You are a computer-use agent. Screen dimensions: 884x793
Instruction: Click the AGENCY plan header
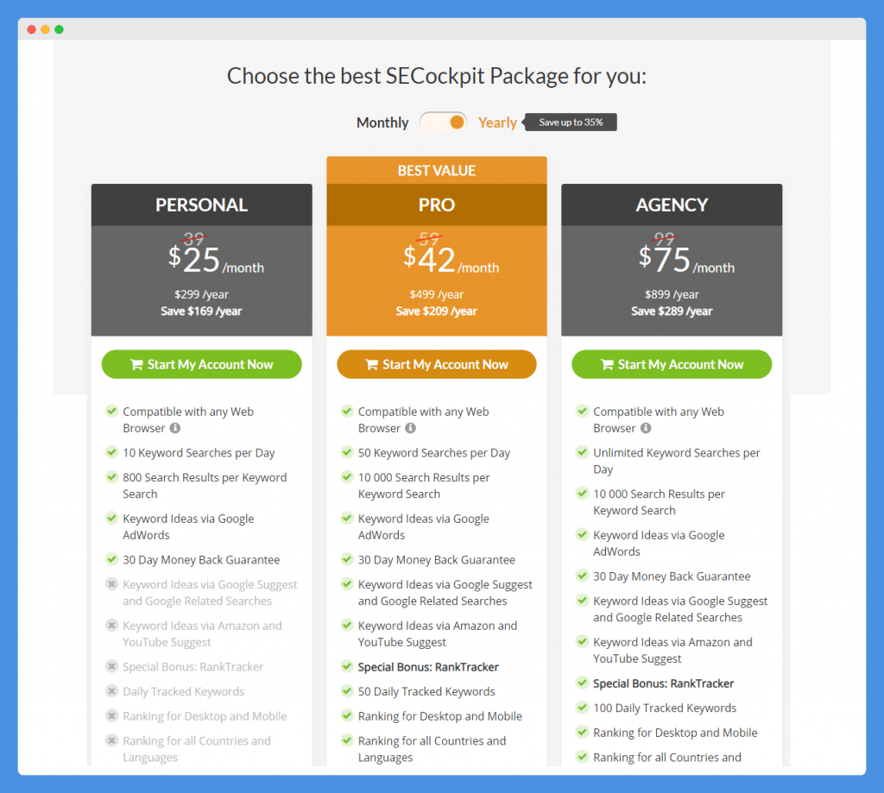pos(672,205)
